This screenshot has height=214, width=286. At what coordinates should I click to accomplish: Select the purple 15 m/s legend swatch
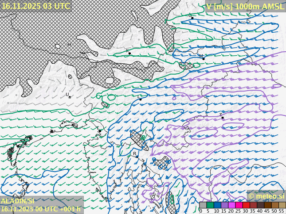pyautogui.click(x=224, y=205)
